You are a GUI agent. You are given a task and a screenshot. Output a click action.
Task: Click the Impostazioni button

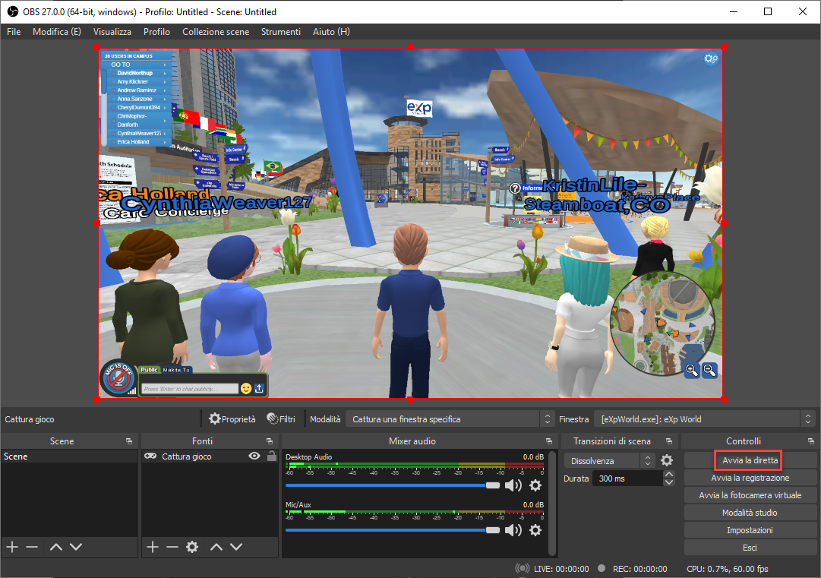pyautogui.click(x=750, y=530)
